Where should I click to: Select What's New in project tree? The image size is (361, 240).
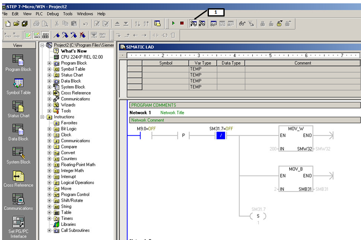(74, 51)
